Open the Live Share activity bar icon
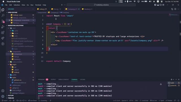 point(3,38)
